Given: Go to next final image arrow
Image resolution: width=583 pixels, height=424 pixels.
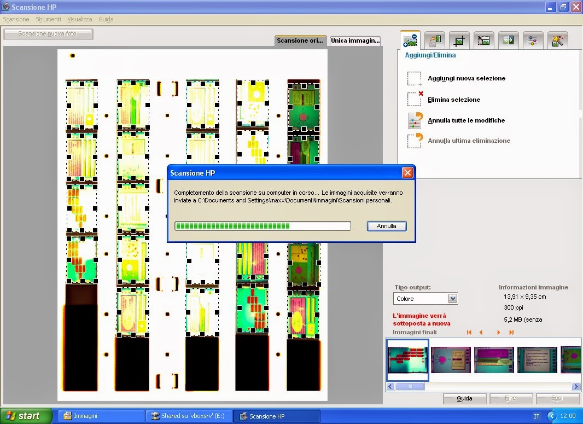Looking at the screenshot, I should pos(498,332).
